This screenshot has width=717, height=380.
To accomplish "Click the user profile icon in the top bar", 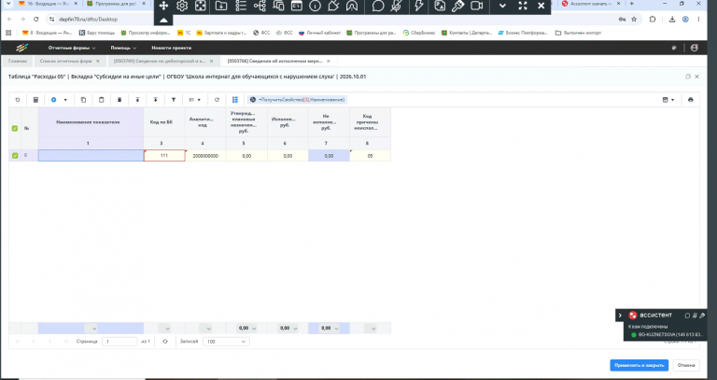I will pyautogui.click(x=695, y=48).
